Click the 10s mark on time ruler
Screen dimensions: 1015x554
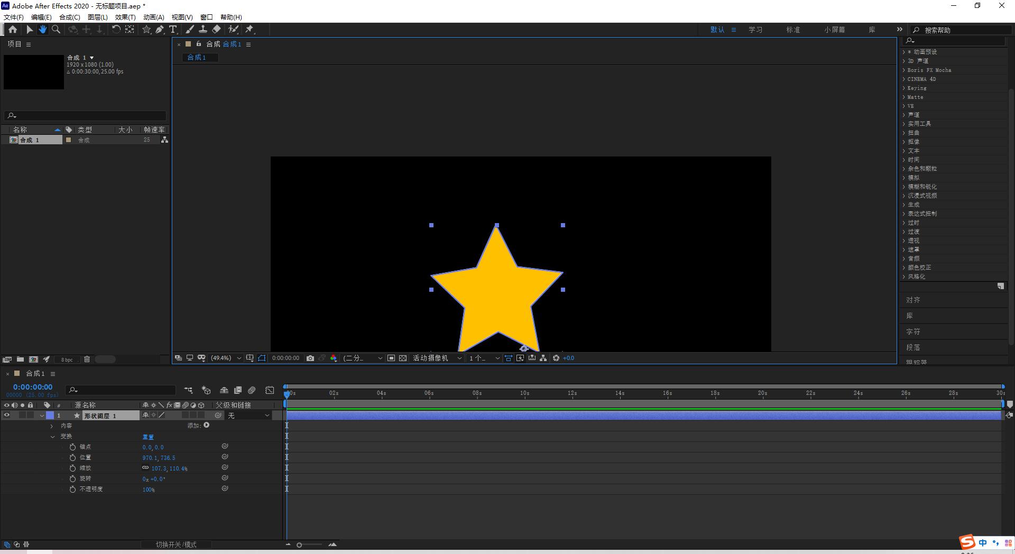524,393
